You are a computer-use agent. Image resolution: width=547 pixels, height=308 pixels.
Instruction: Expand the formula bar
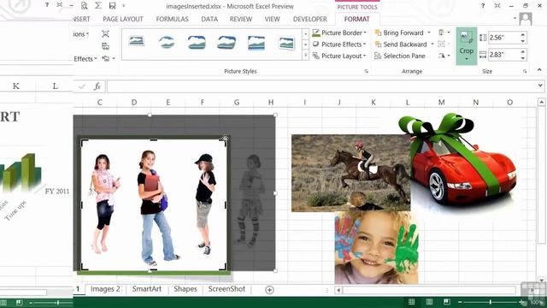(540, 86)
